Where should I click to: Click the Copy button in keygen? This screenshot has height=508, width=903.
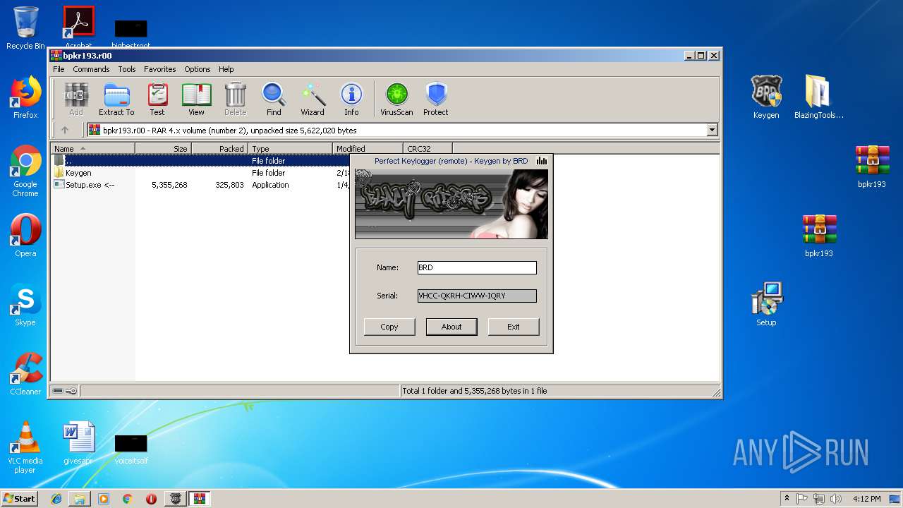click(389, 327)
